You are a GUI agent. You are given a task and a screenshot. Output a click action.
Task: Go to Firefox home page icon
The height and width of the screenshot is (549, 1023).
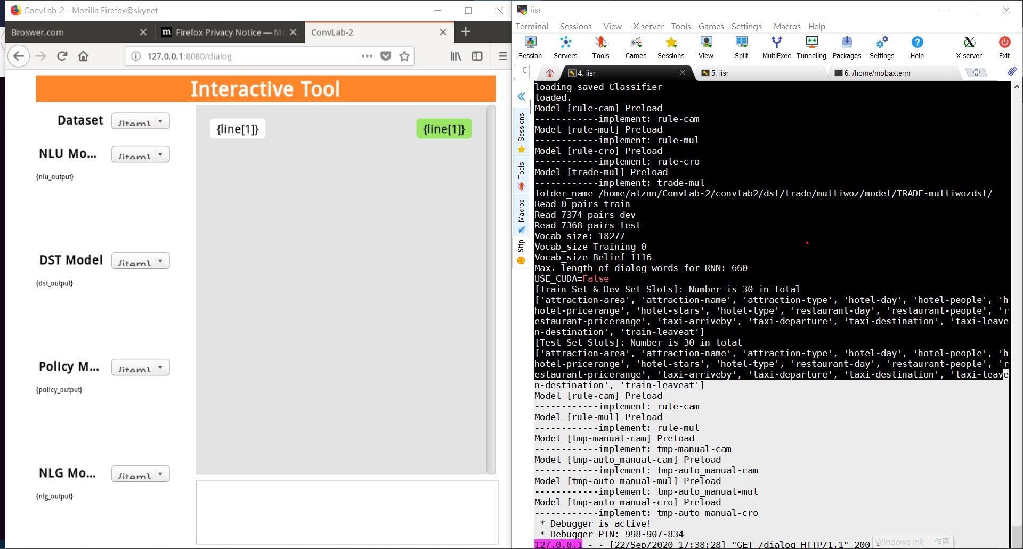83,56
